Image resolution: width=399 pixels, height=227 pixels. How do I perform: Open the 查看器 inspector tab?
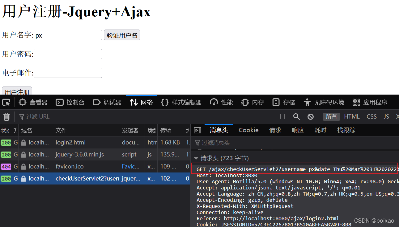[33, 102]
